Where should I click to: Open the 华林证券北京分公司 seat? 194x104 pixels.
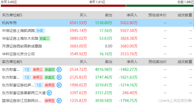tap(18, 54)
